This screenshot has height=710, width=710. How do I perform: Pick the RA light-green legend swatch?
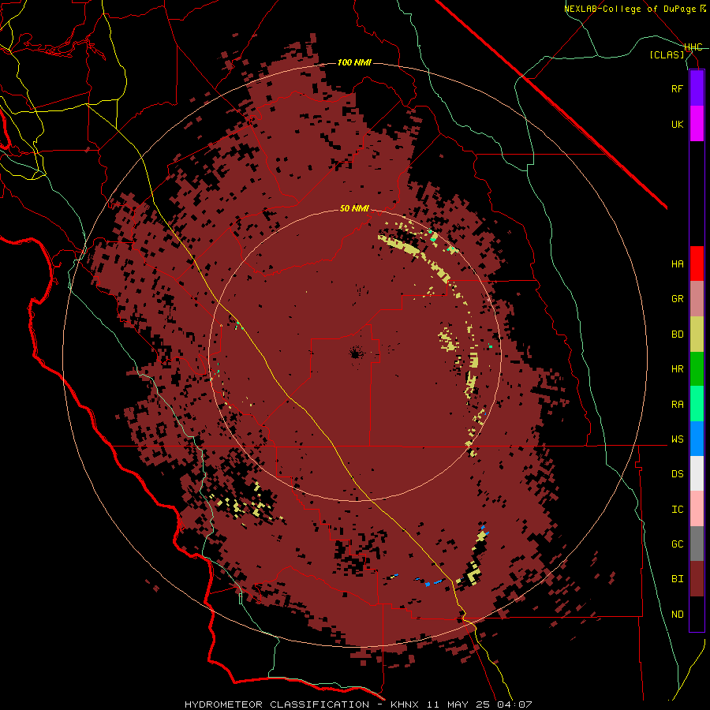(697, 404)
